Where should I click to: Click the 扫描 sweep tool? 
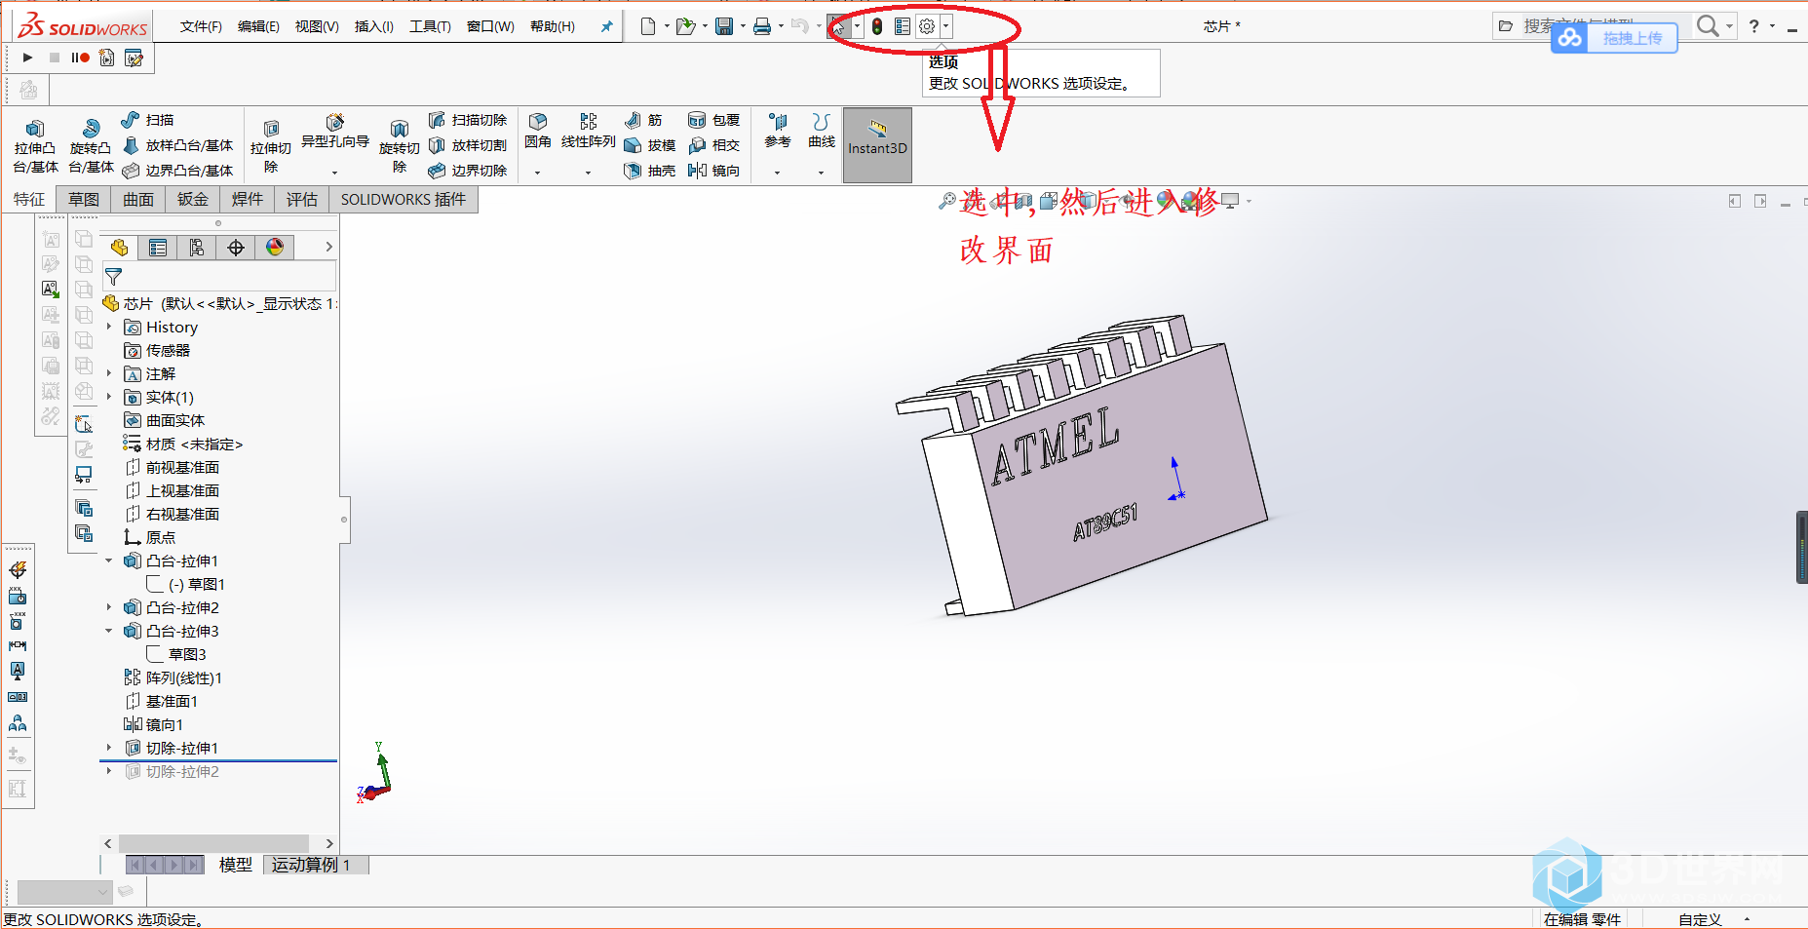(148, 120)
